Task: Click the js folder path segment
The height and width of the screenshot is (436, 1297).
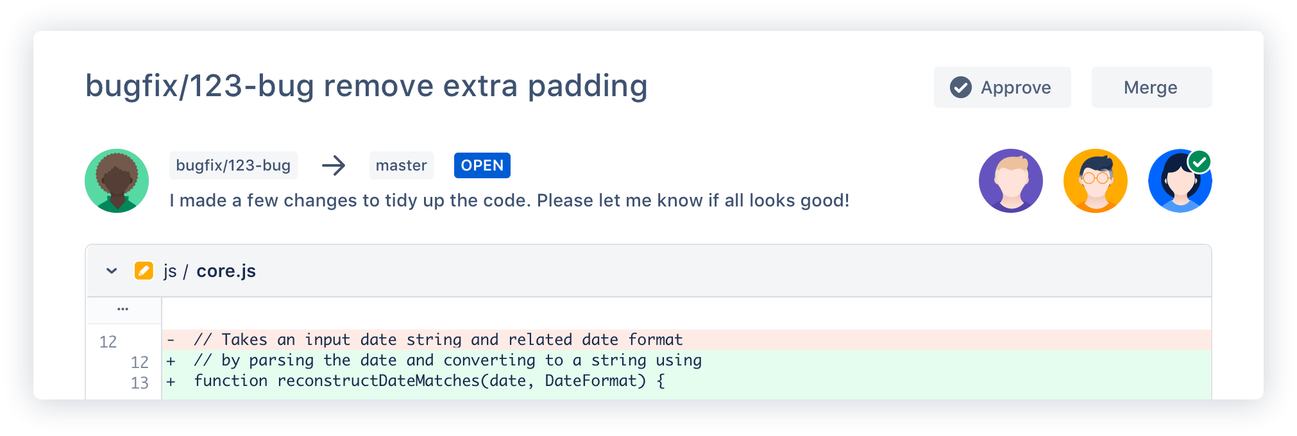Action: point(169,271)
